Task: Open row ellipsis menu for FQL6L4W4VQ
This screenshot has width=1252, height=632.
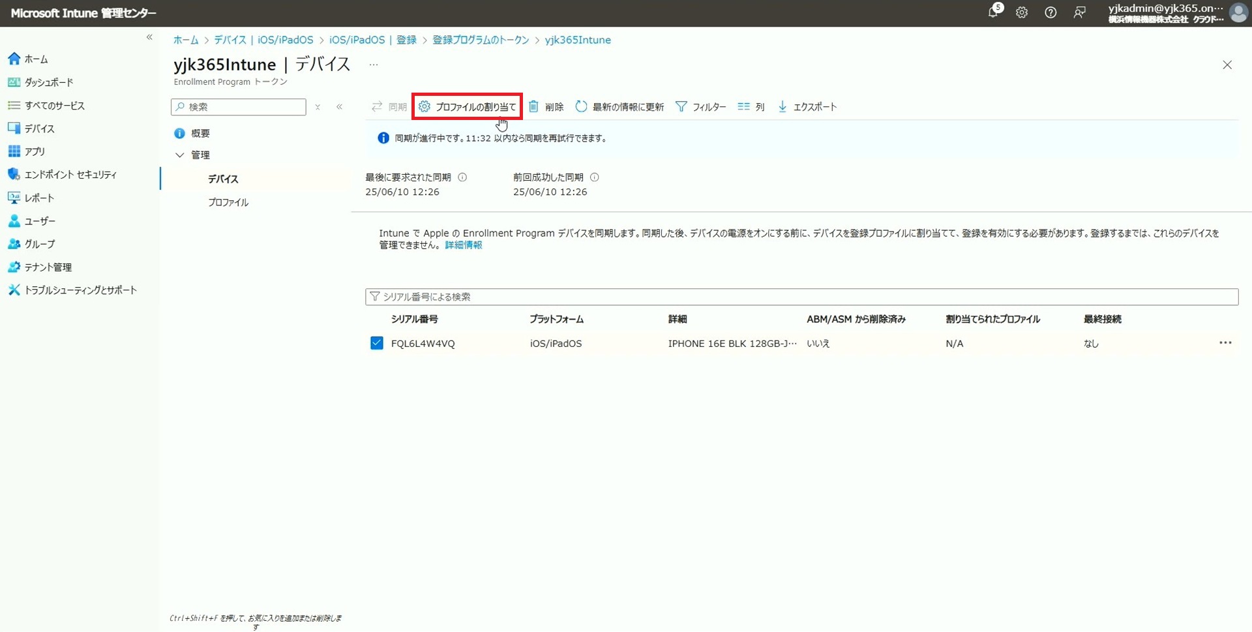Action: (x=1225, y=343)
